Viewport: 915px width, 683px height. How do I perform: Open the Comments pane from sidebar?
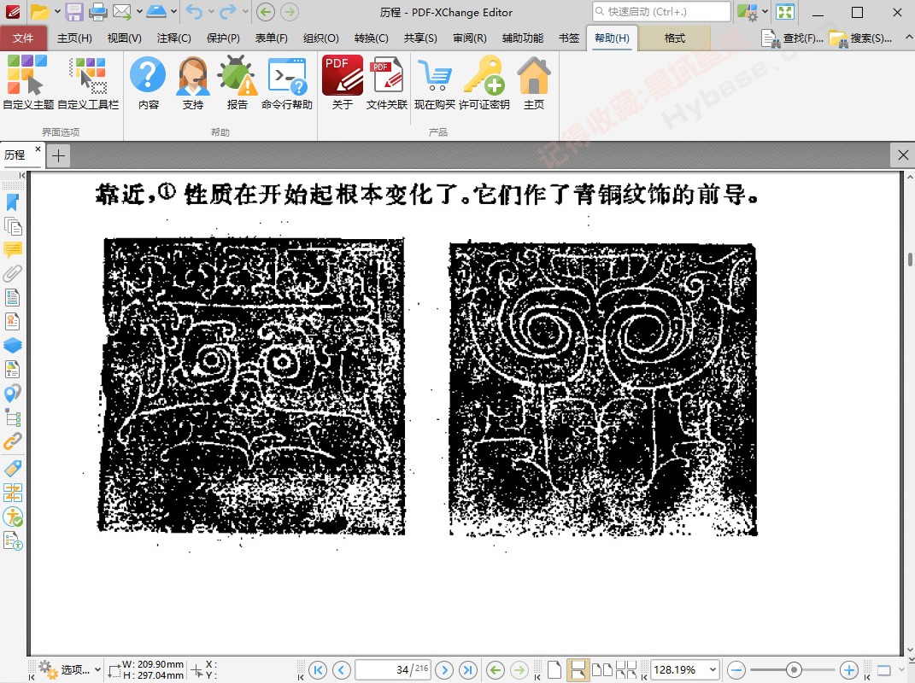pyautogui.click(x=12, y=249)
